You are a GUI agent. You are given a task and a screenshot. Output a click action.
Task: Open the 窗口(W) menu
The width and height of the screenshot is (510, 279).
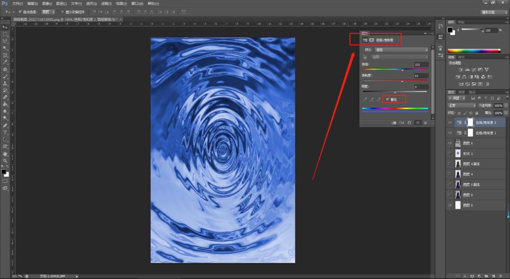pyautogui.click(x=136, y=3)
